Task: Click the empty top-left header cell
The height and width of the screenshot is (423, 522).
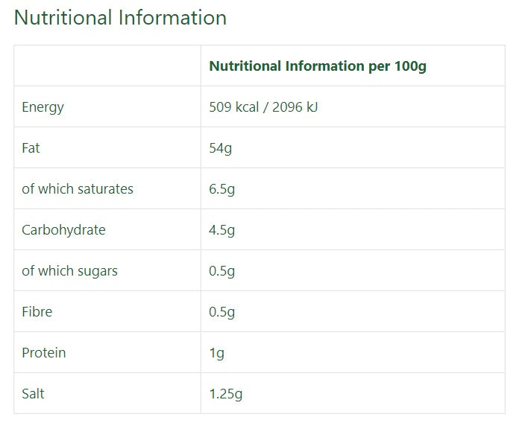Action: coord(107,66)
